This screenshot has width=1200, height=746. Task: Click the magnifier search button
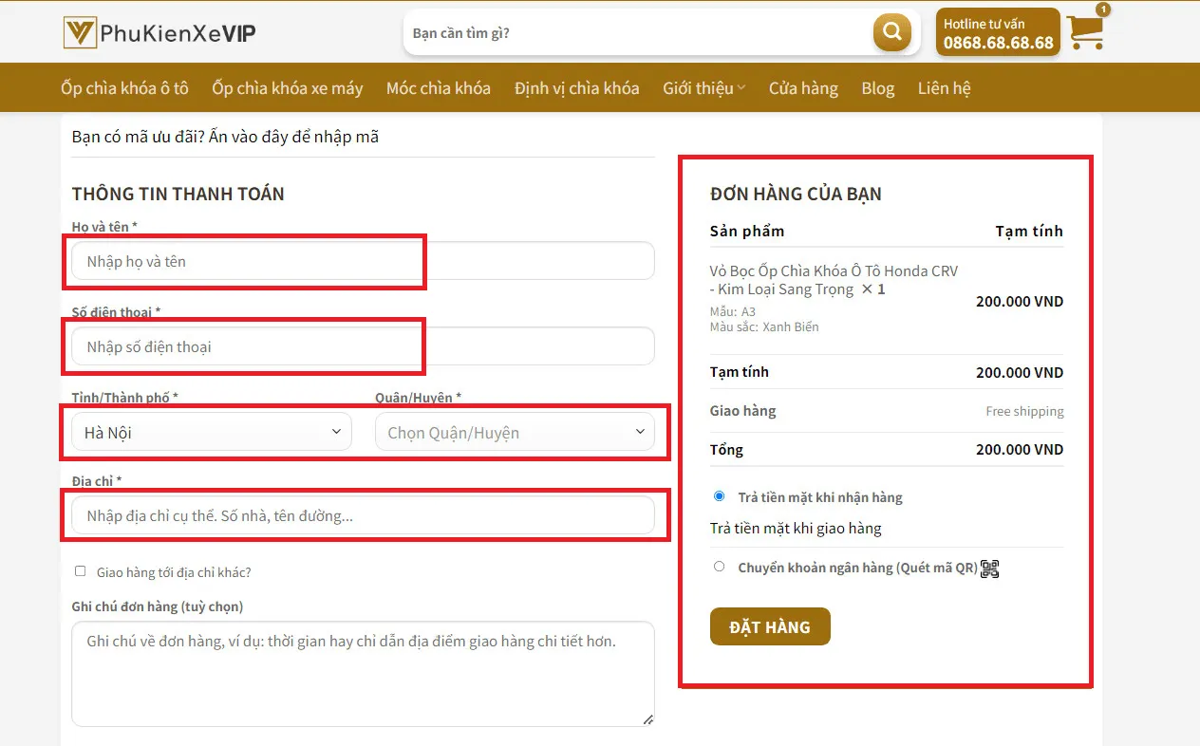891,33
